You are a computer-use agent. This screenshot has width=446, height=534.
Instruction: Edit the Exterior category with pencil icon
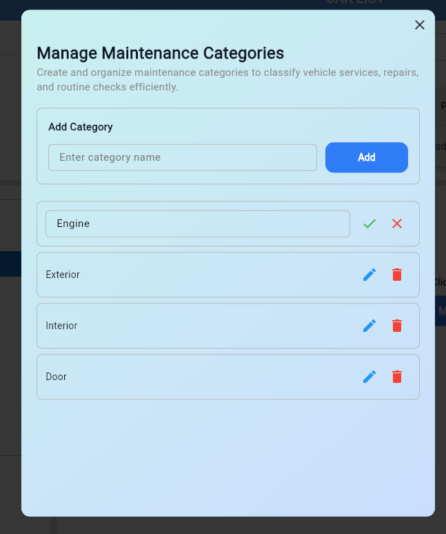(x=369, y=275)
